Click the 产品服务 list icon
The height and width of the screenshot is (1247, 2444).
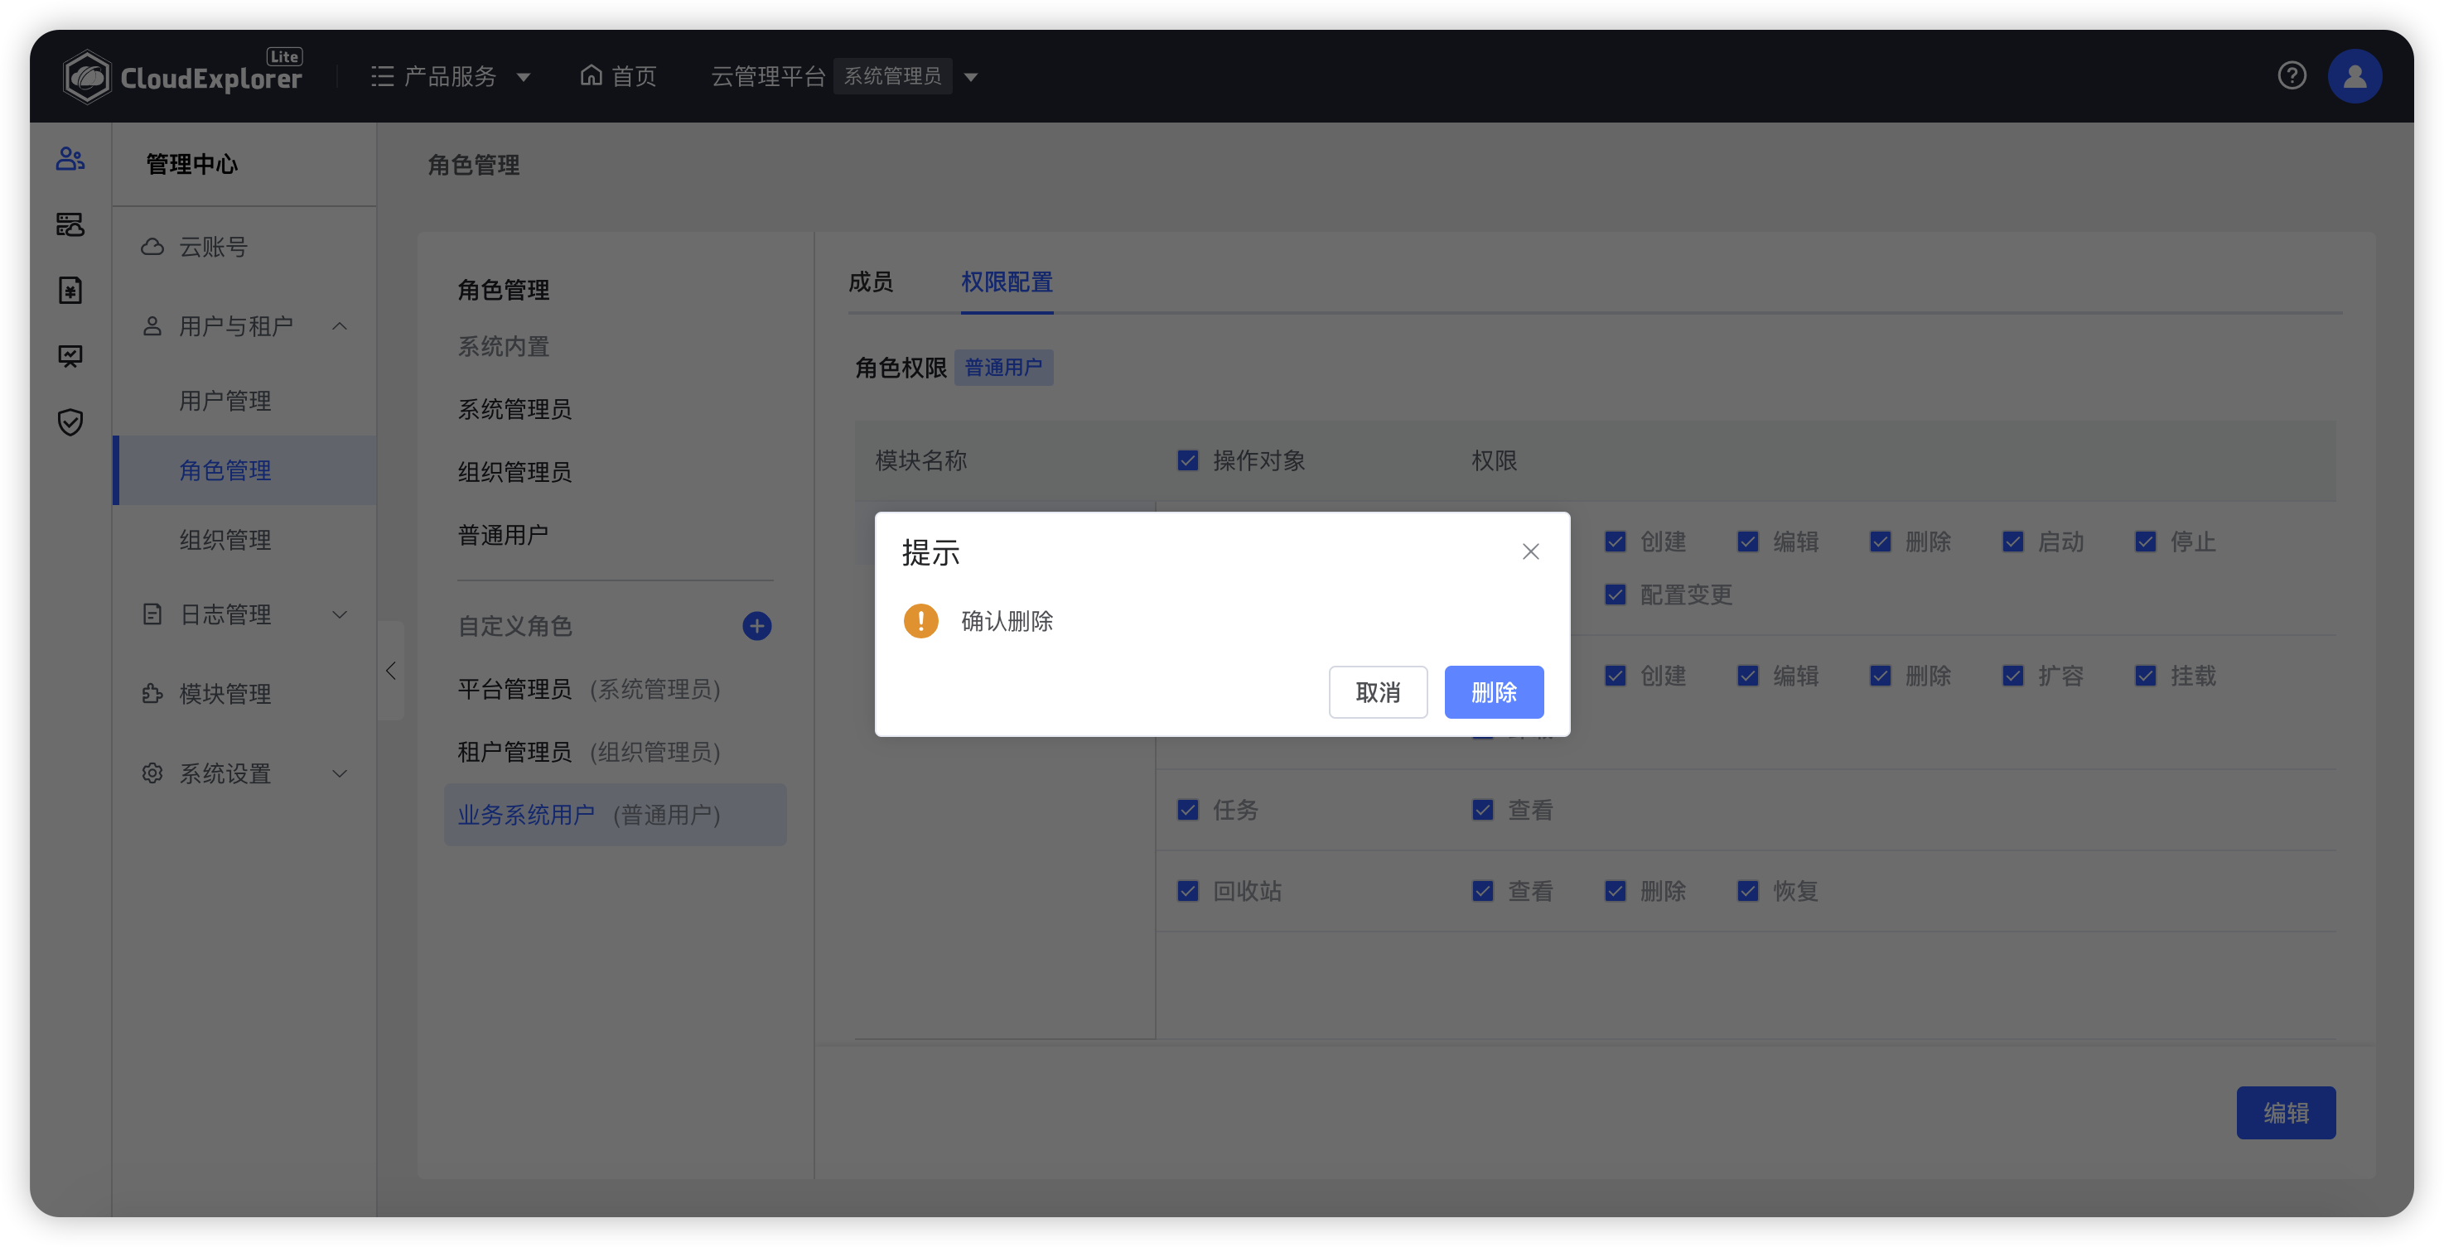pyautogui.click(x=383, y=76)
